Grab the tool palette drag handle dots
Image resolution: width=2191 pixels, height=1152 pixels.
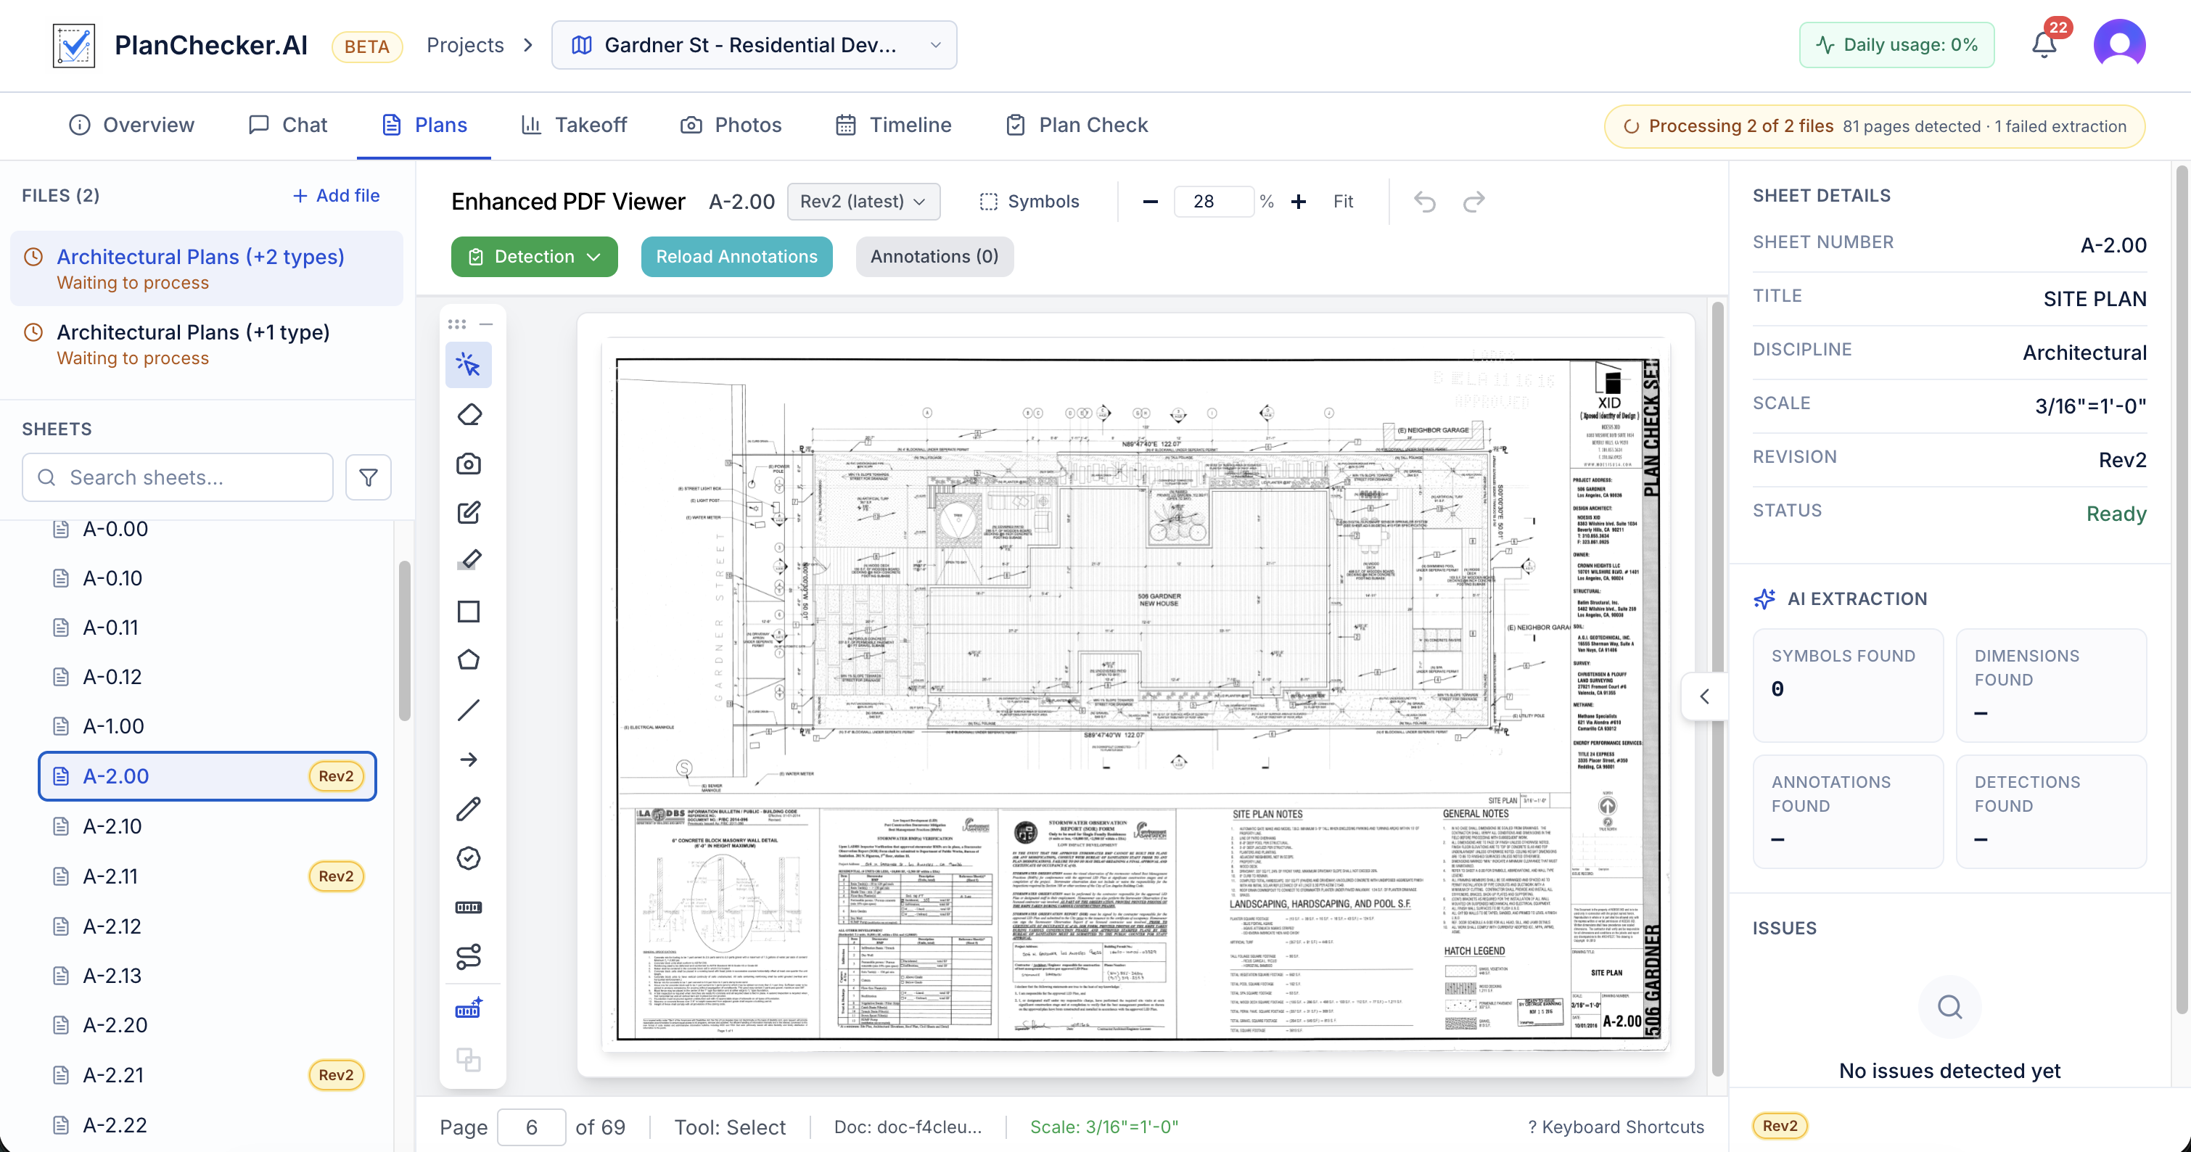click(x=457, y=324)
